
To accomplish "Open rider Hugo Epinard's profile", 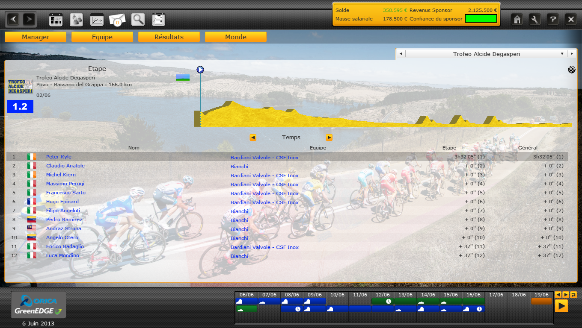I will [62, 202].
